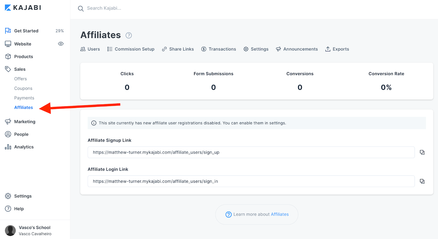Click the People person icon
Image resolution: width=438 pixels, height=239 pixels.
[8, 134]
